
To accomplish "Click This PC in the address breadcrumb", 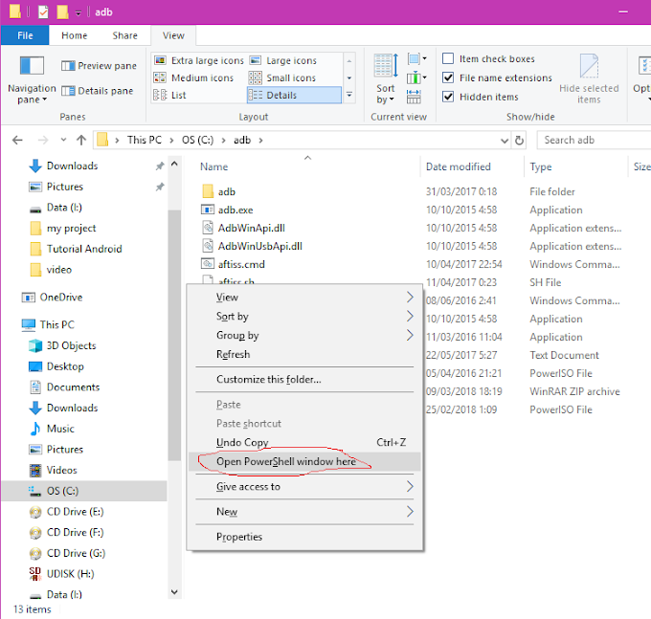I will pyautogui.click(x=144, y=141).
